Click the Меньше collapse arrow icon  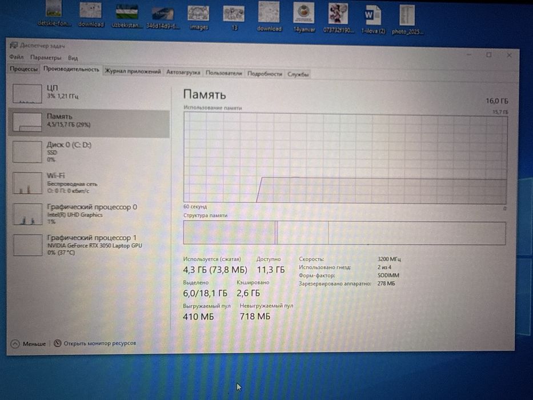15,344
